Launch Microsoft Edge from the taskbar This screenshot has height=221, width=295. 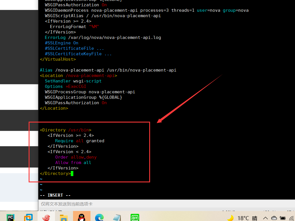[x=99, y=218]
